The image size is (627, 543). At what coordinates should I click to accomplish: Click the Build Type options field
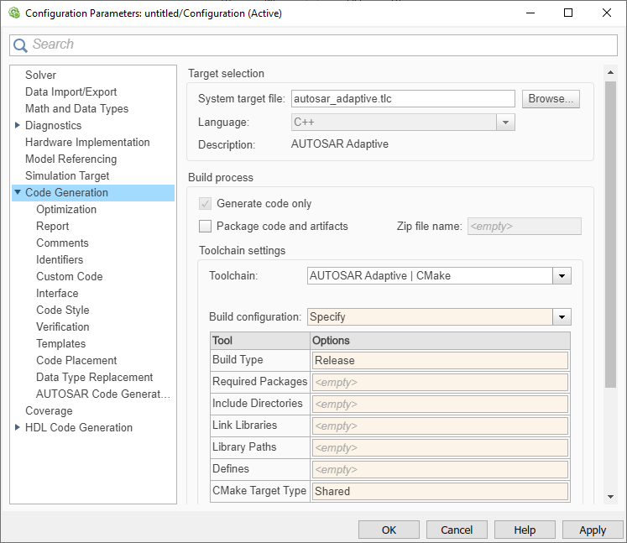pos(440,361)
